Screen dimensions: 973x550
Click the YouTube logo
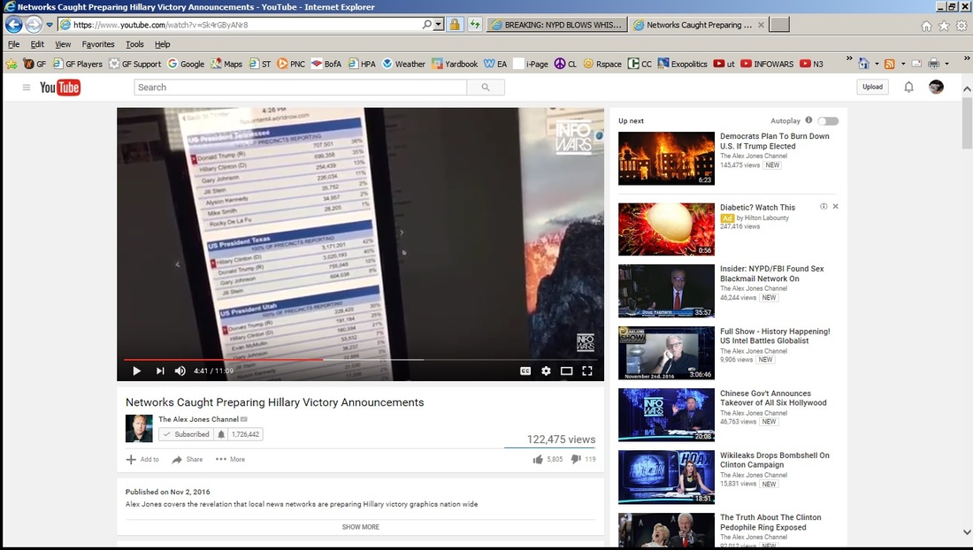[60, 88]
